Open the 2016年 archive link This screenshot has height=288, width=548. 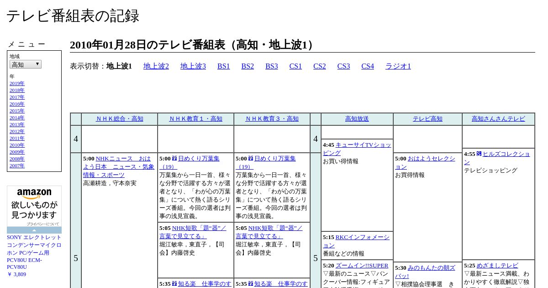(x=17, y=104)
